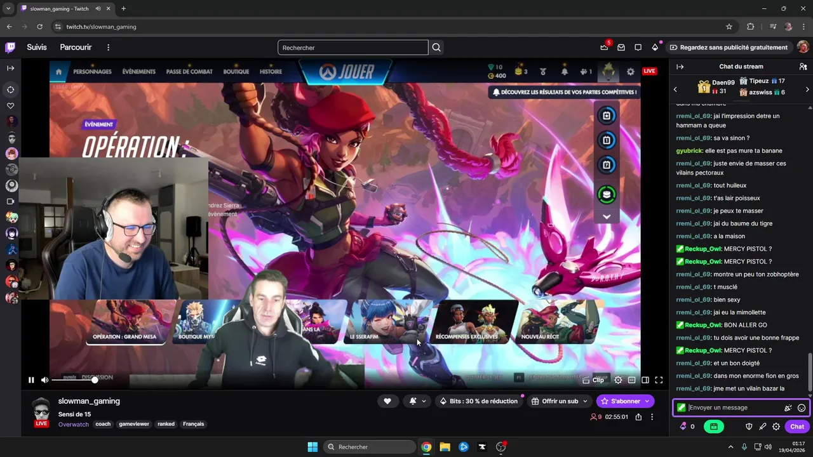Screen dimensions: 813x457
Task: Share the stream via share icon
Action: point(638,417)
